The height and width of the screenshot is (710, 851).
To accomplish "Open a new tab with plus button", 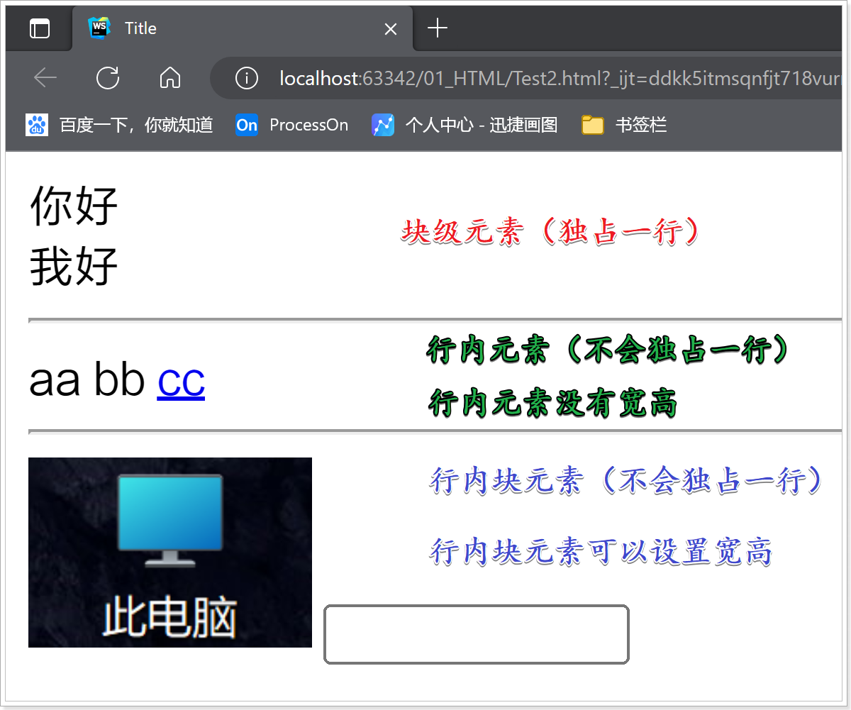I will pos(438,28).
